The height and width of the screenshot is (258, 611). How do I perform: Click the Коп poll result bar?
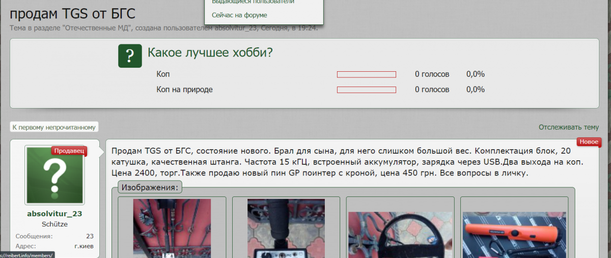367,74
